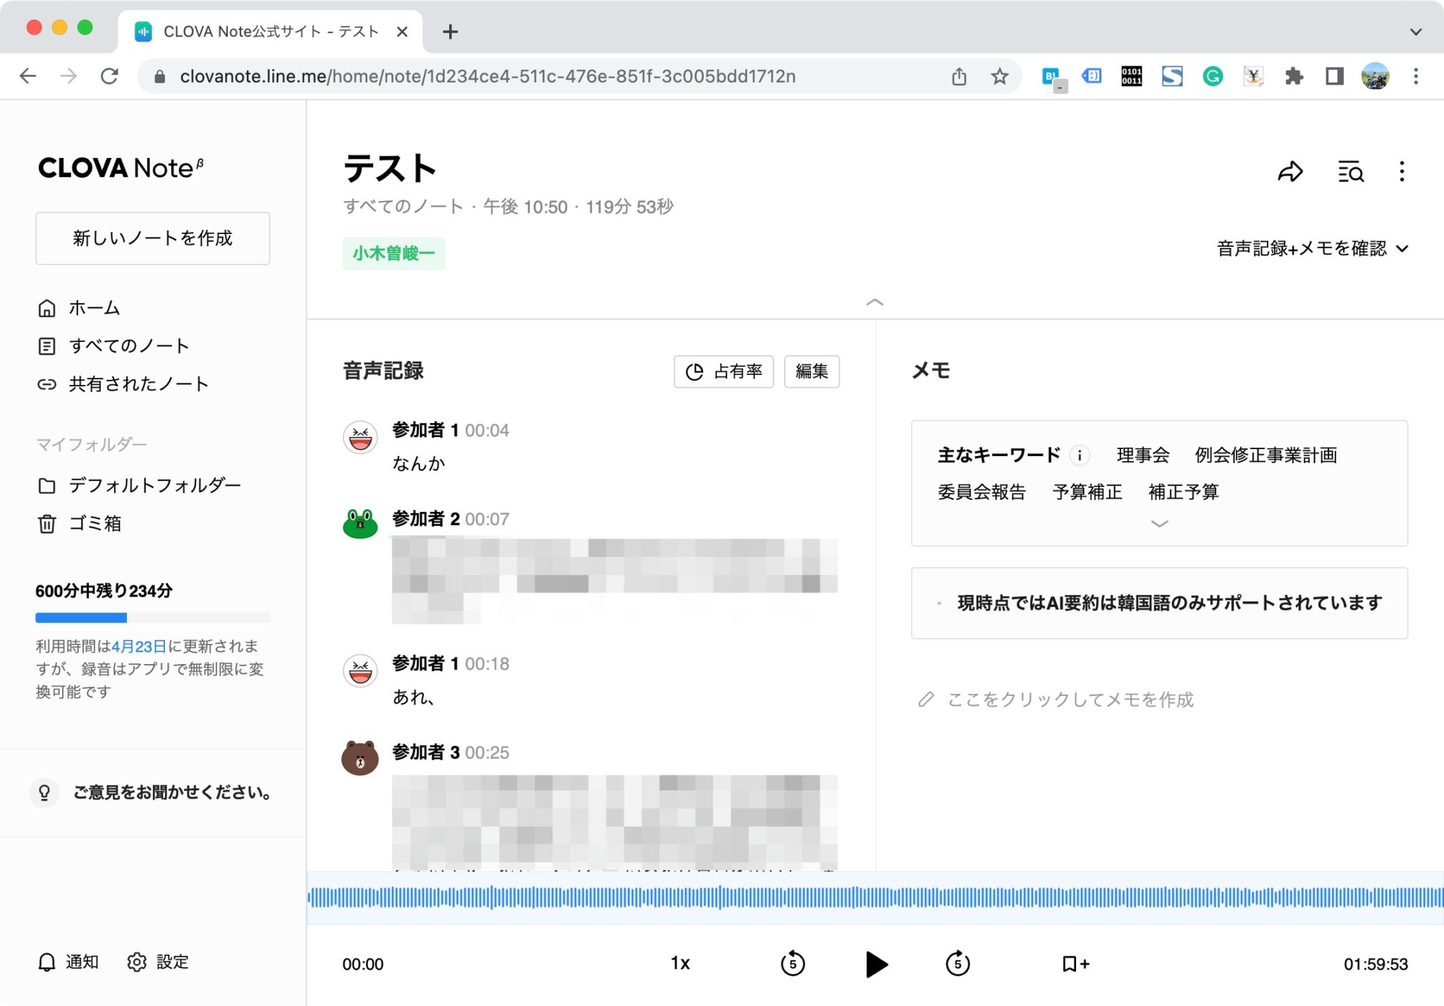This screenshot has height=1006, width=1444.
Task: Click the 通知 notification bell icon
Action: coord(47,962)
